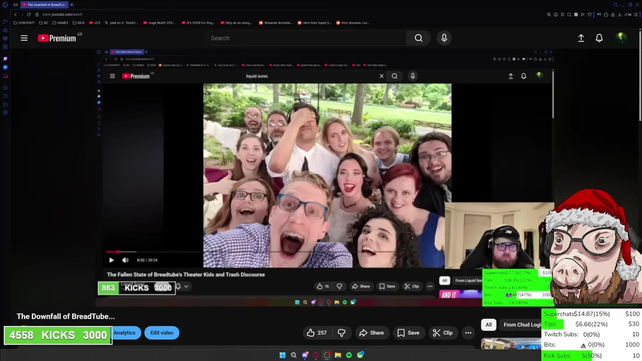Like the video with 257 likes
This screenshot has height=361, width=642.
316,333
